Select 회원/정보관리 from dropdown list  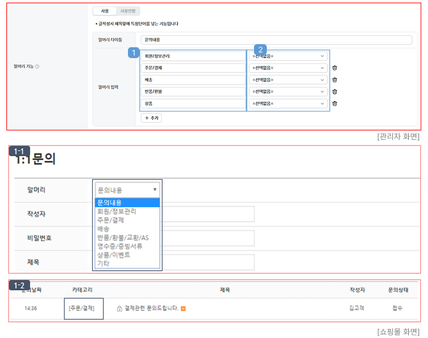pos(116,211)
